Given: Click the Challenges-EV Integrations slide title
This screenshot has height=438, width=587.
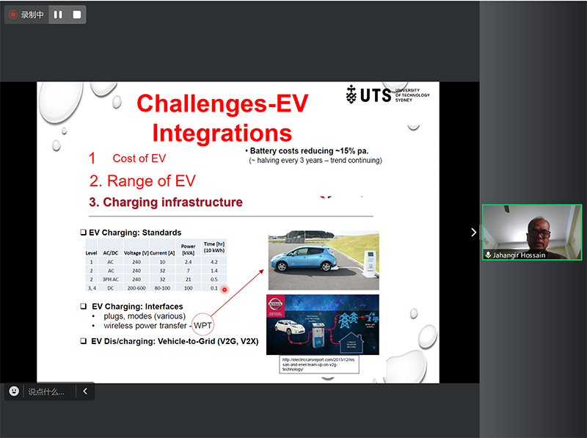Looking at the screenshot, I should 222,117.
